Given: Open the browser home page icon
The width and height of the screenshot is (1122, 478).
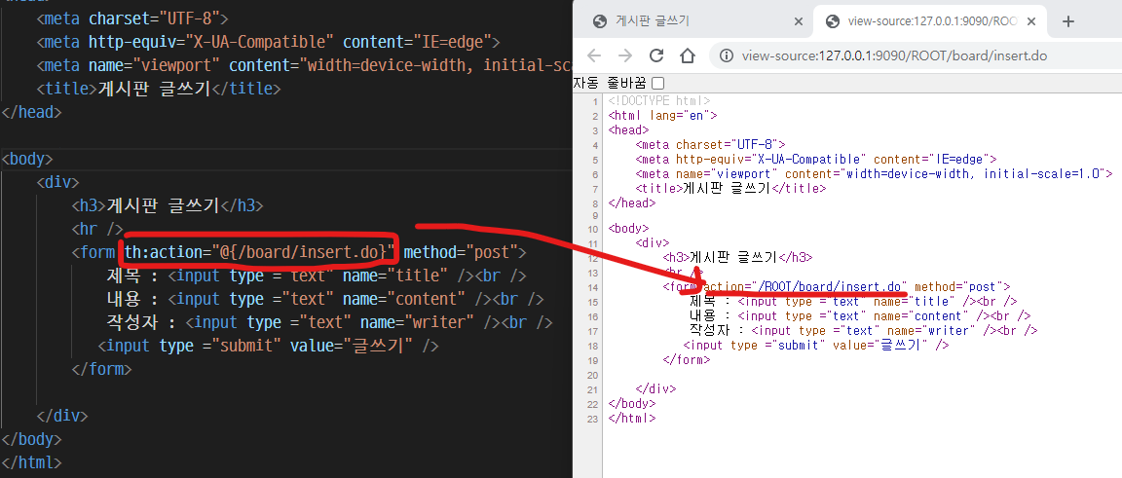Looking at the screenshot, I should (x=688, y=55).
